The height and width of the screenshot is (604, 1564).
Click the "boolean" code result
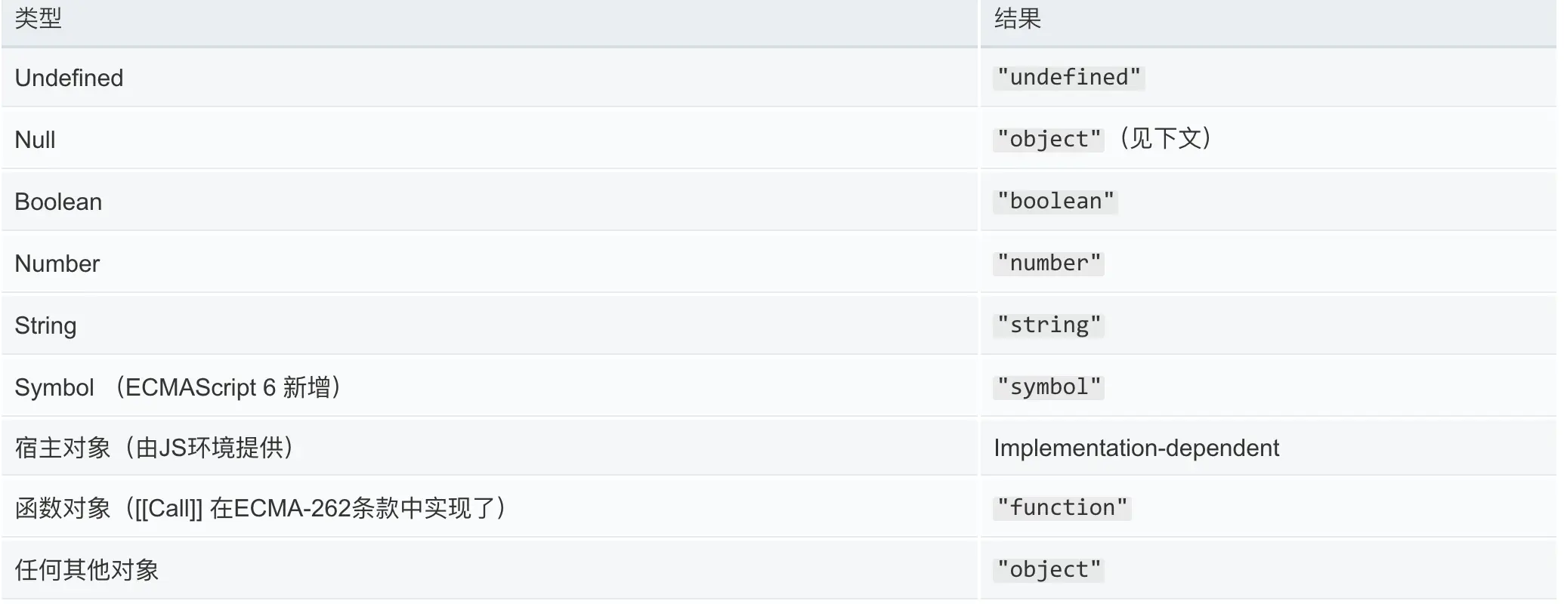coord(1055,201)
